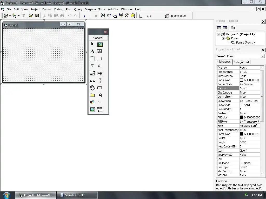Open the Toolbox hammer-wrench icon

[127, 16]
